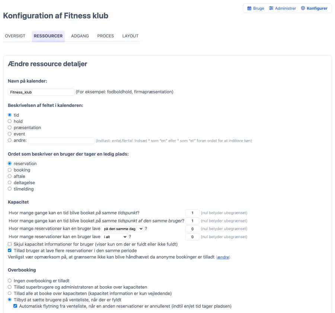Choose the 'booking' radio option
Image resolution: width=335 pixels, height=313 pixels.
(x=10, y=170)
